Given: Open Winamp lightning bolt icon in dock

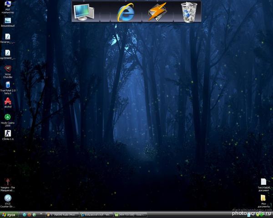Looking at the screenshot, I should pos(157,12).
